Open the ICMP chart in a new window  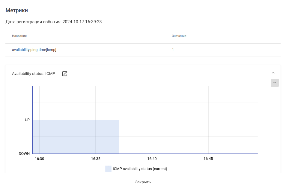click(x=65, y=74)
